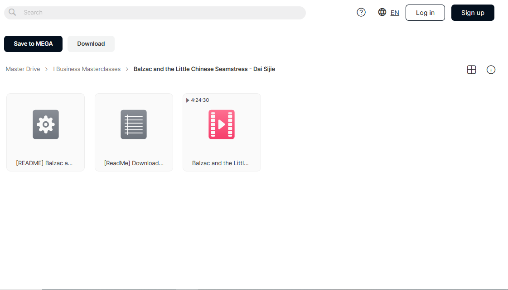
Task: Select the pink video file icon
Action: (222, 124)
